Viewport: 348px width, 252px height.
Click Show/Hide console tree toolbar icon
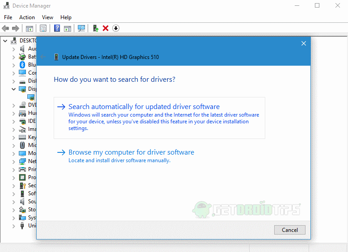tap(29, 28)
